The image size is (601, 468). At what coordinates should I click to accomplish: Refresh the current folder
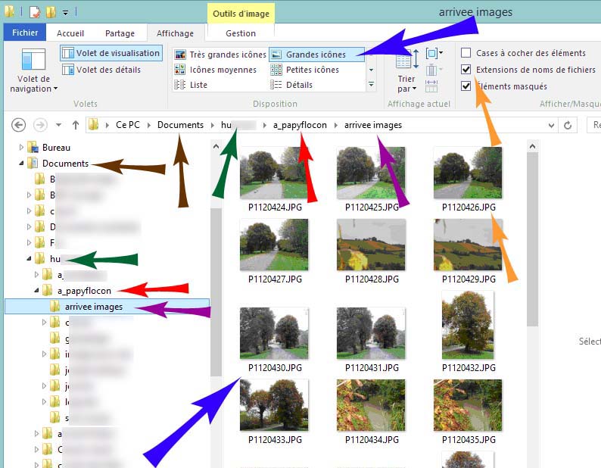568,126
